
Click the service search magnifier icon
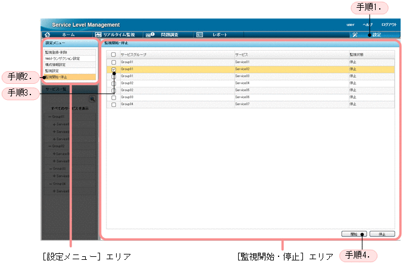click(92, 99)
